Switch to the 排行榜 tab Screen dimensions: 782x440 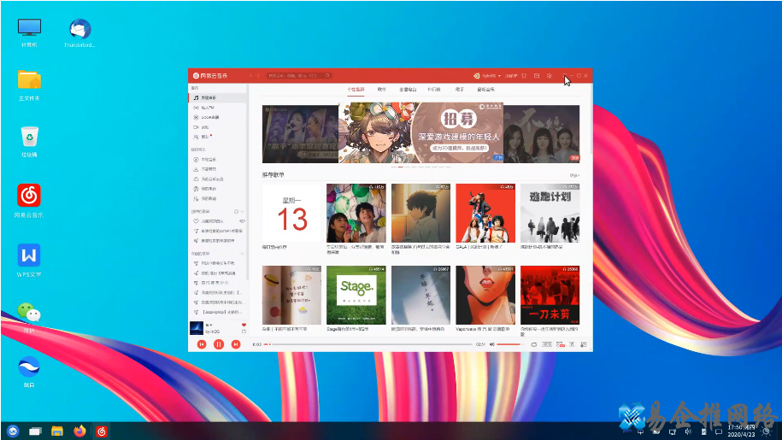[x=434, y=89]
